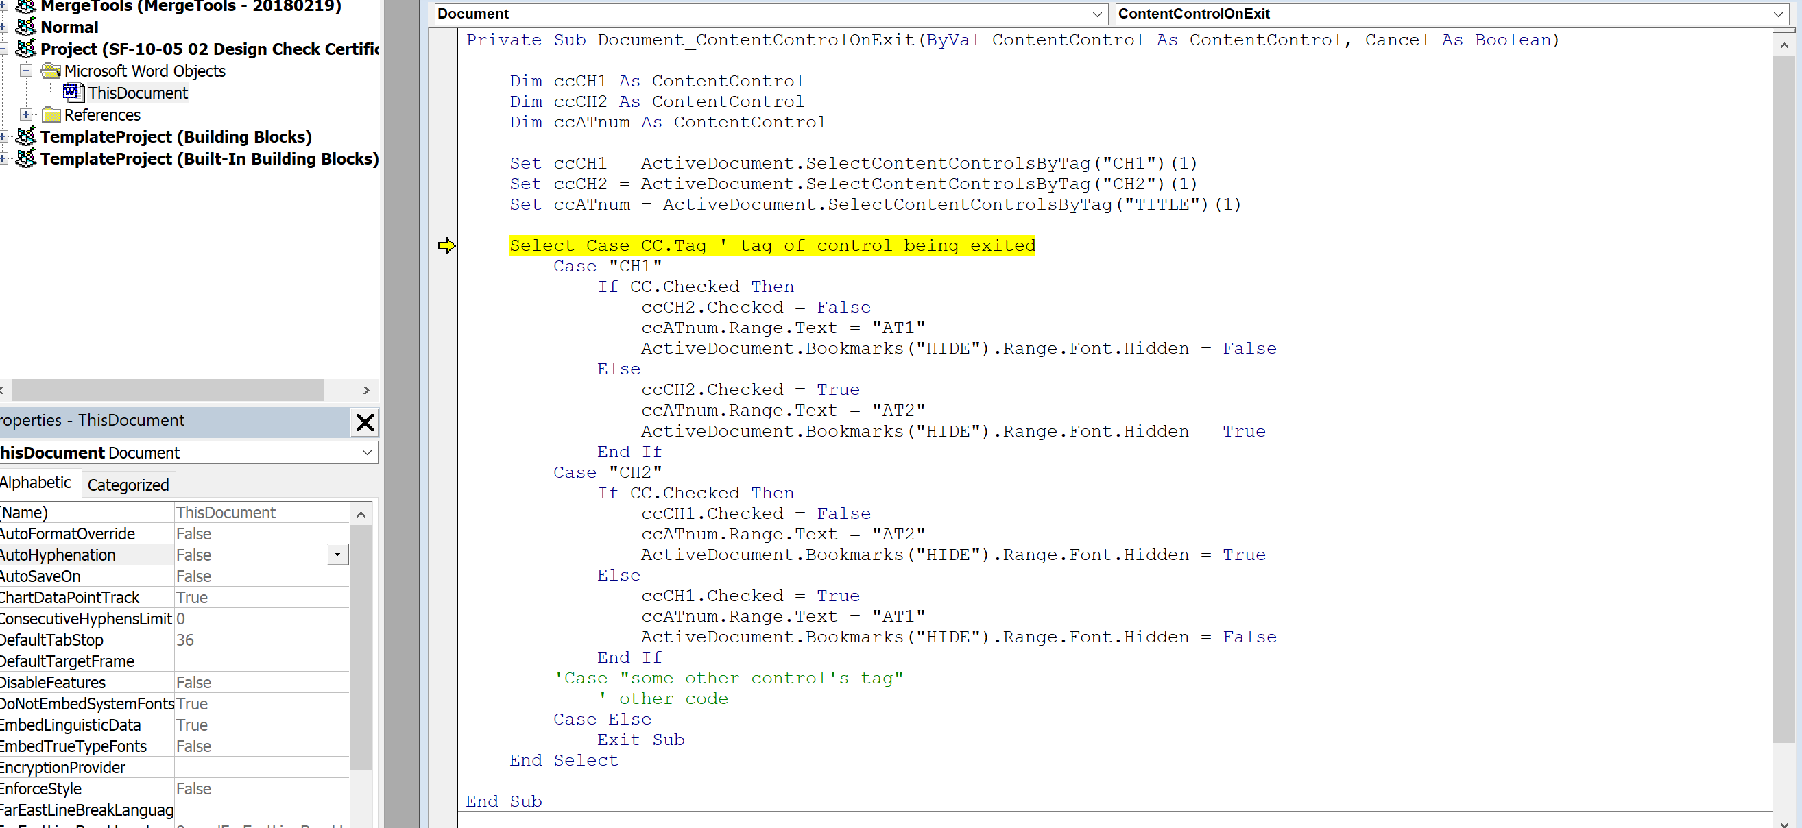This screenshot has width=1802, height=828.
Task: Select ThisDocument Word document icon
Action: [x=73, y=93]
